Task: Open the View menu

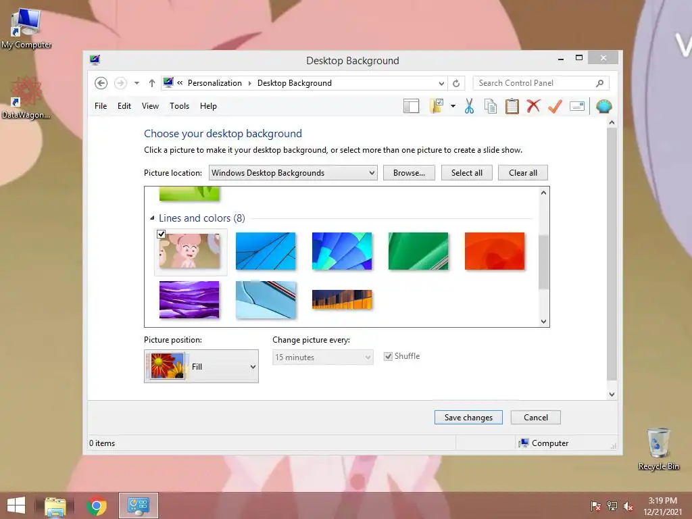Action: pos(150,106)
